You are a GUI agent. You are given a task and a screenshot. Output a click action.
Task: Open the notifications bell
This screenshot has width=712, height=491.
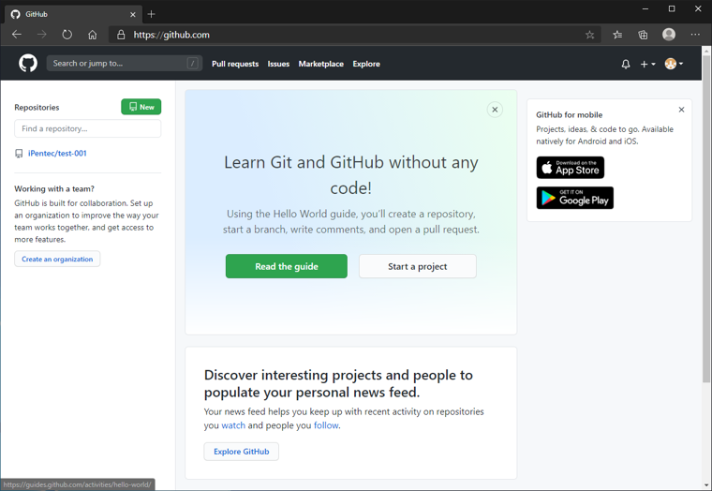pyautogui.click(x=626, y=64)
